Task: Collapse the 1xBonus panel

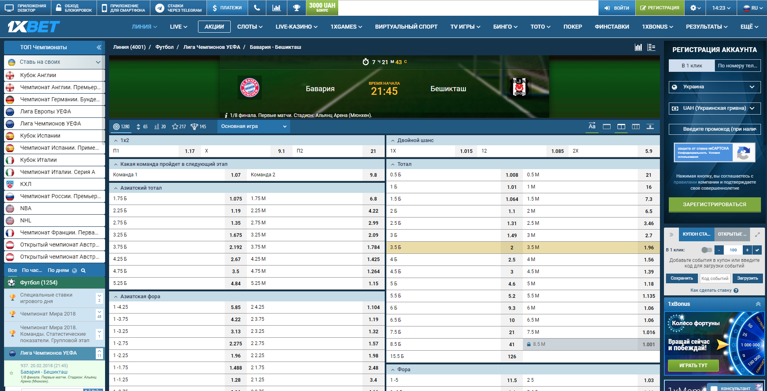Action: coord(758,304)
